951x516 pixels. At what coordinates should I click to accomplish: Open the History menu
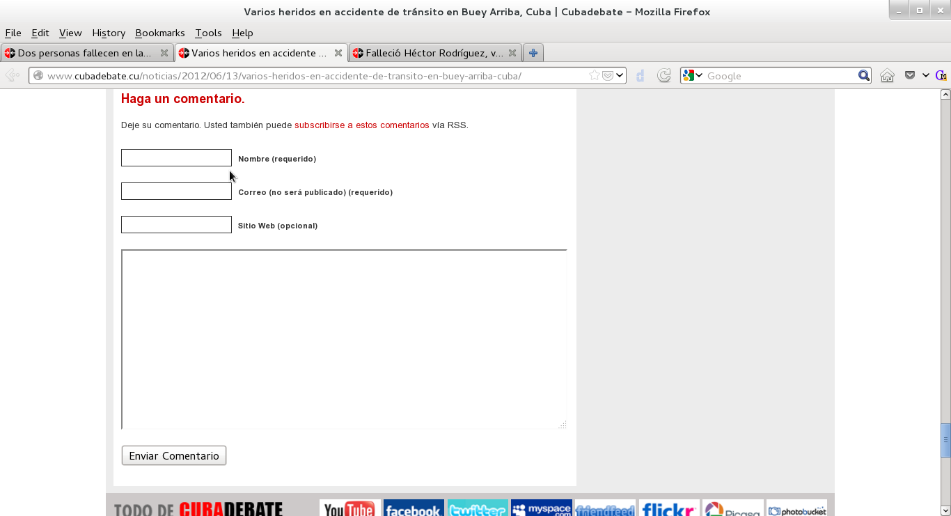coord(109,33)
